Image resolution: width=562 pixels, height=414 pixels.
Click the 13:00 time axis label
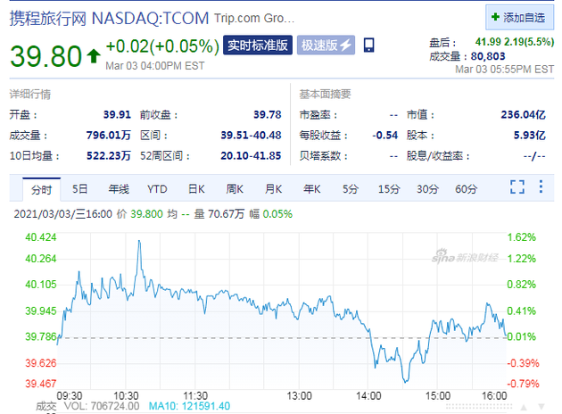pos(299,396)
